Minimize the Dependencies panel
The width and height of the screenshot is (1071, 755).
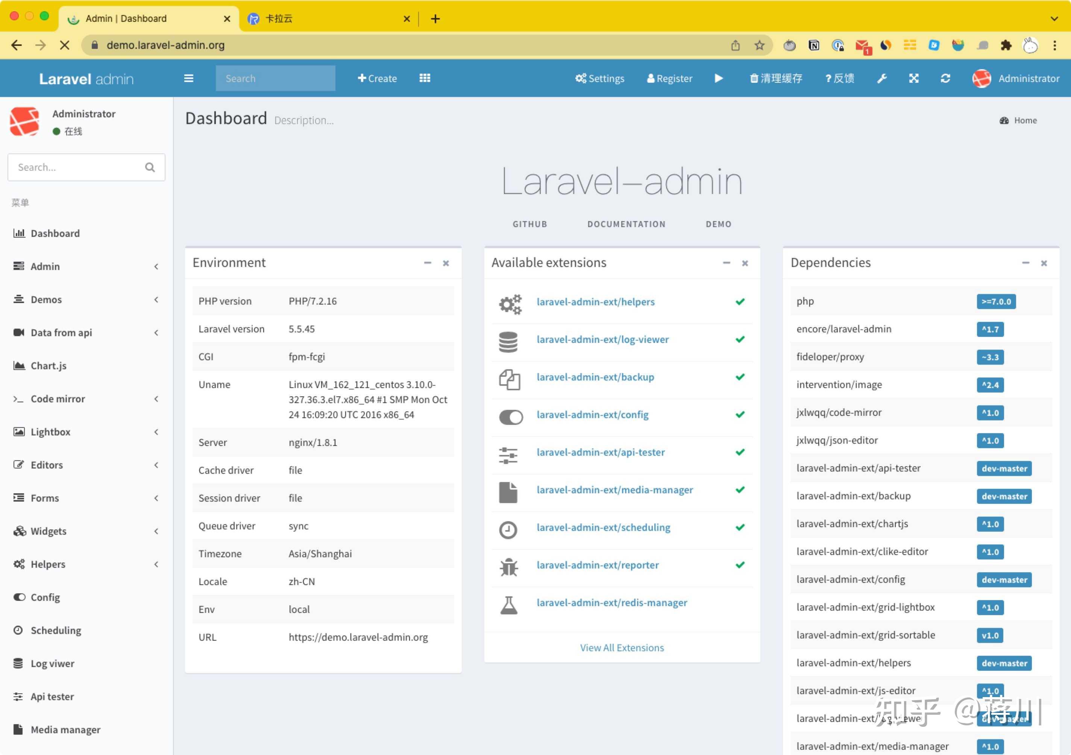click(1026, 263)
